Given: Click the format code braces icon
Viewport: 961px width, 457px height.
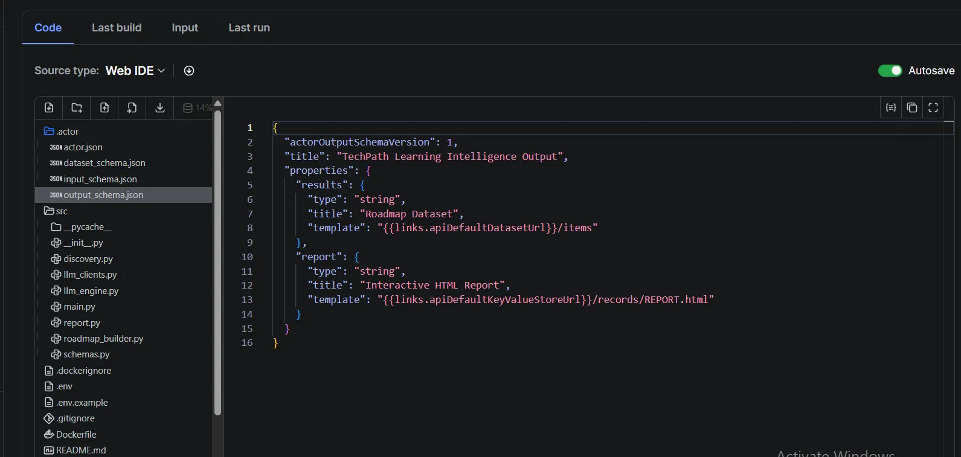Looking at the screenshot, I should 891,107.
